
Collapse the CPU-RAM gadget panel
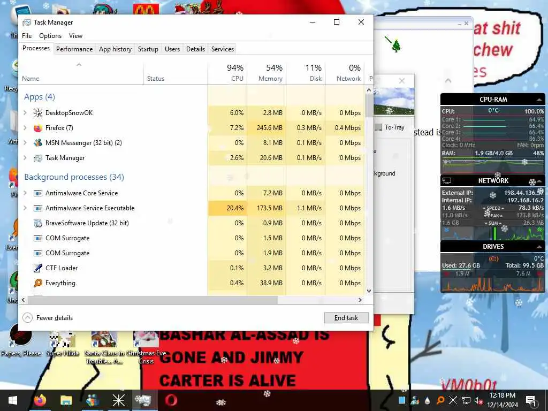tap(539, 100)
